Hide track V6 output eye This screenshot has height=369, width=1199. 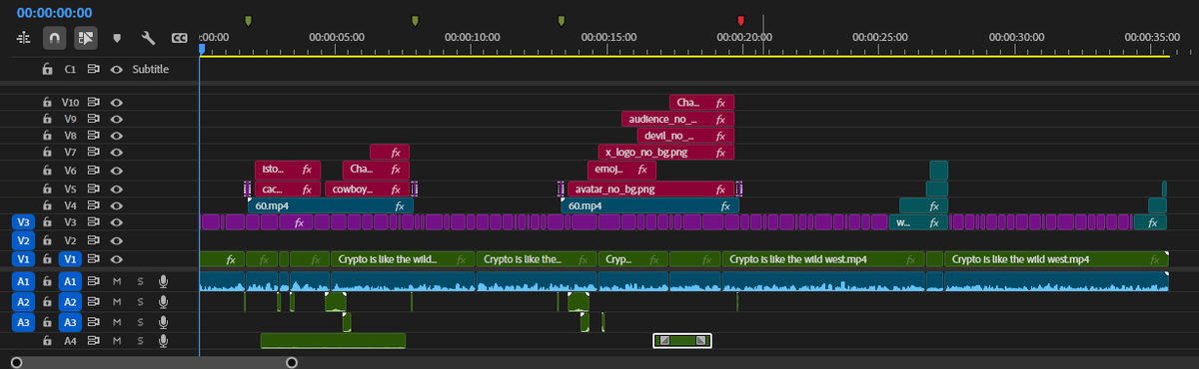pyautogui.click(x=117, y=171)
